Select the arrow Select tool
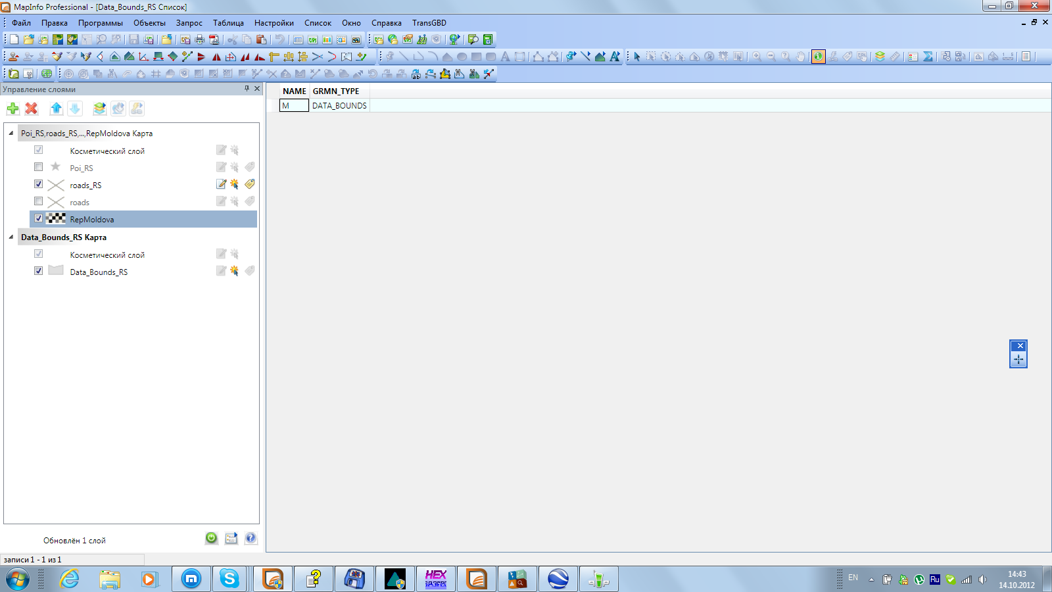The height and width of the screenshot is (592, 1052). pos(636,57)
